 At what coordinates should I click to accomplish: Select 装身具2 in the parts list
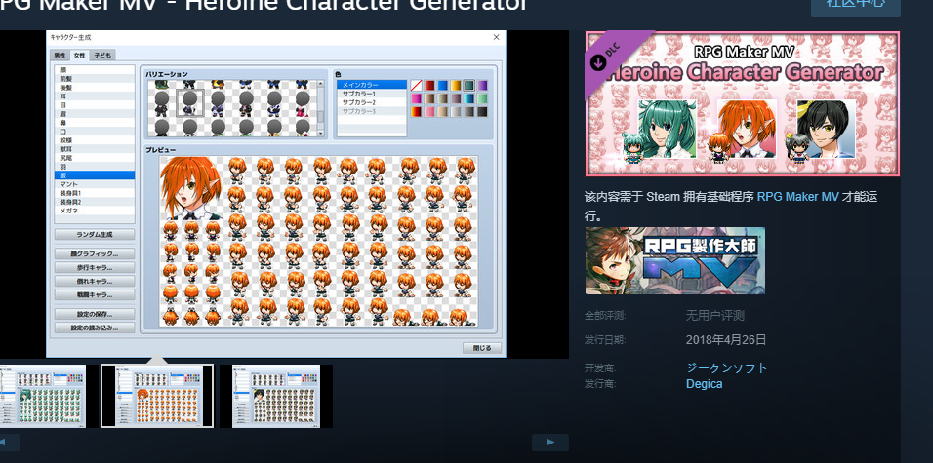tap(95, 202)
